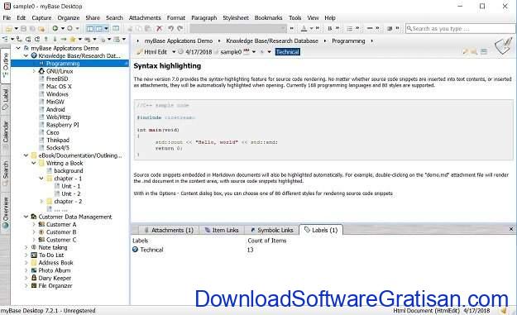The height and width of the screenshot is (315, 517).
Task: Open the Bookmarks menu
Action: click(x=268, y=18)
